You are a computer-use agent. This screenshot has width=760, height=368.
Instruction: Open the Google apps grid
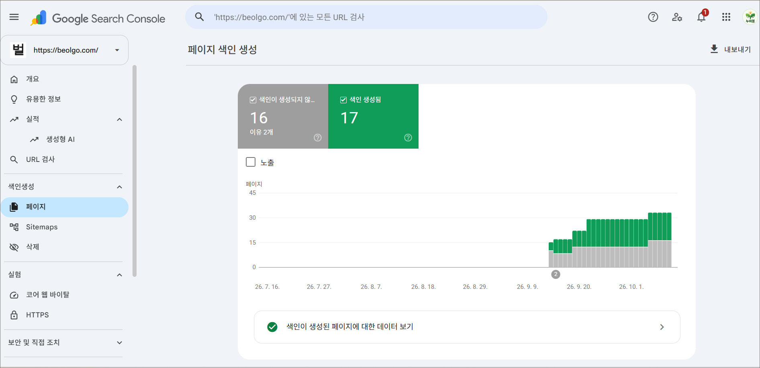(726, 17)
